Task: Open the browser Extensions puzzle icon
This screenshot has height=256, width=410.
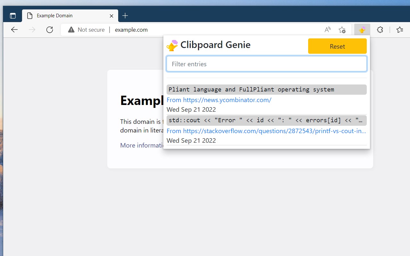Action: click(380, 30)
